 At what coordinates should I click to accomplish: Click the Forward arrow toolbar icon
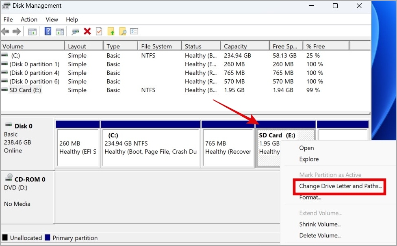click(17, 32)
